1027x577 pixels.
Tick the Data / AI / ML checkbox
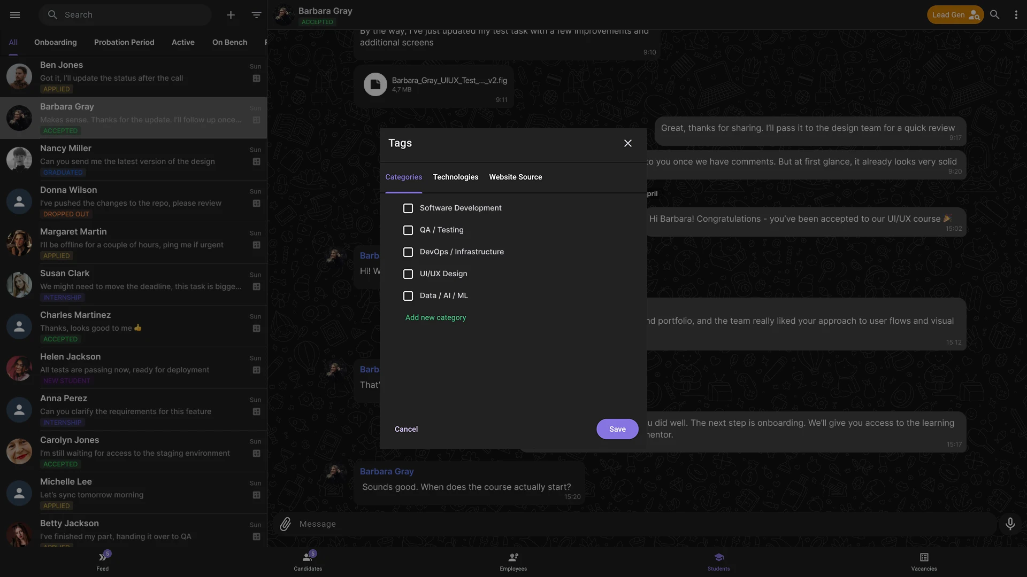pyautogui.click(x=408, y=296)
